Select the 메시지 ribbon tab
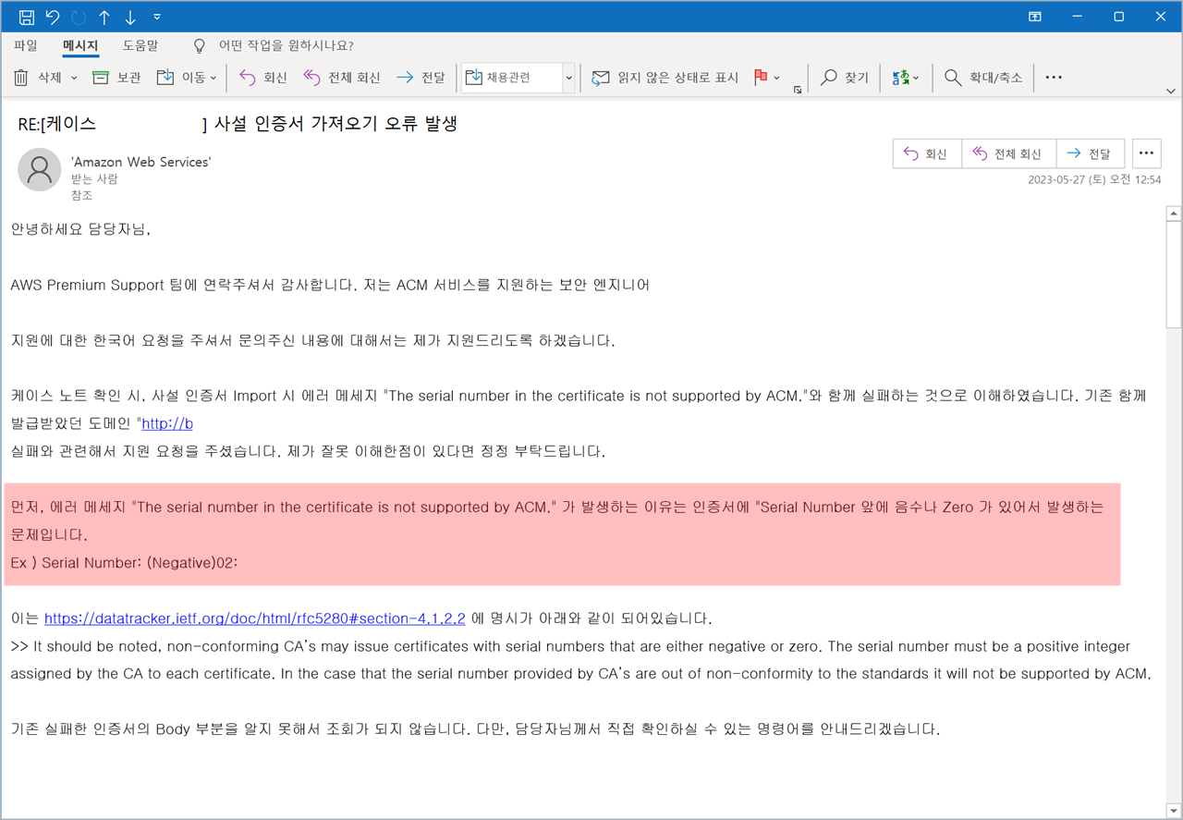Screen dimensions: 1183x820 tap(80, 45)
